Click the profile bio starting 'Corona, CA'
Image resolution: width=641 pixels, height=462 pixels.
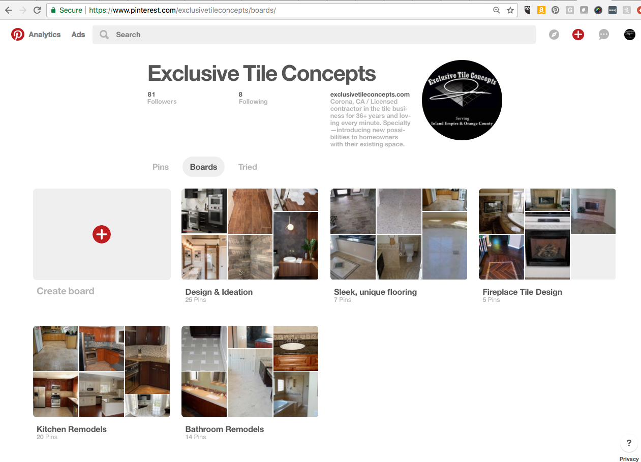370,123
